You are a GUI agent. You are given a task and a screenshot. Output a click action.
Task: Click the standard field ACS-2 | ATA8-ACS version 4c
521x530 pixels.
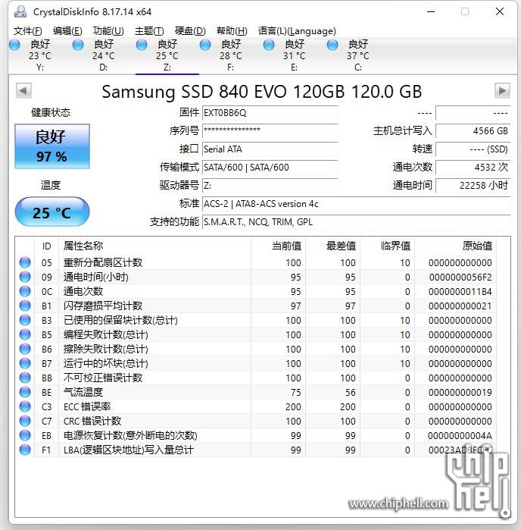[356, 204]
